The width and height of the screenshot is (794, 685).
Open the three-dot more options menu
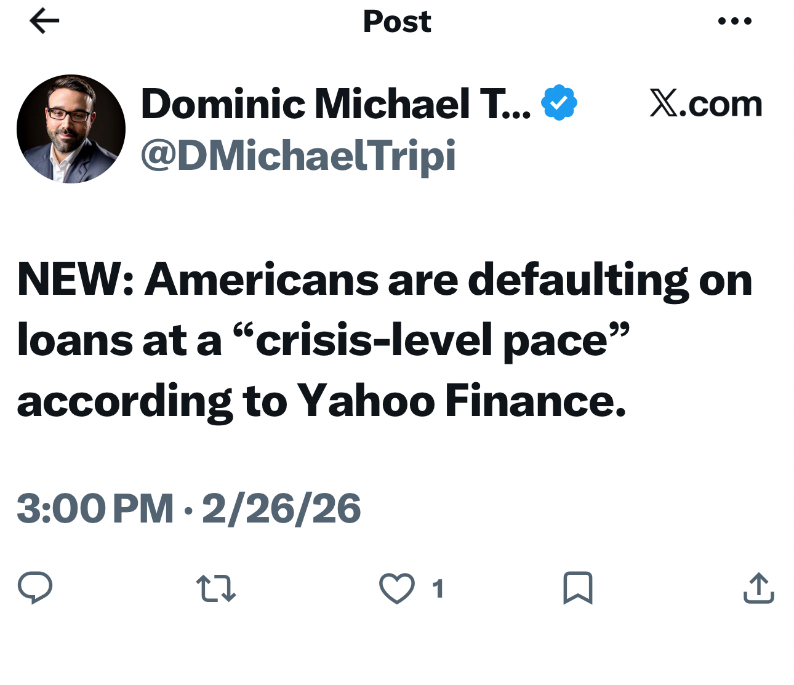coord(734,22)
